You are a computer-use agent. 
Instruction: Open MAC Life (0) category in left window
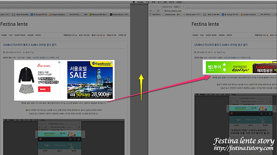(84, 35)
